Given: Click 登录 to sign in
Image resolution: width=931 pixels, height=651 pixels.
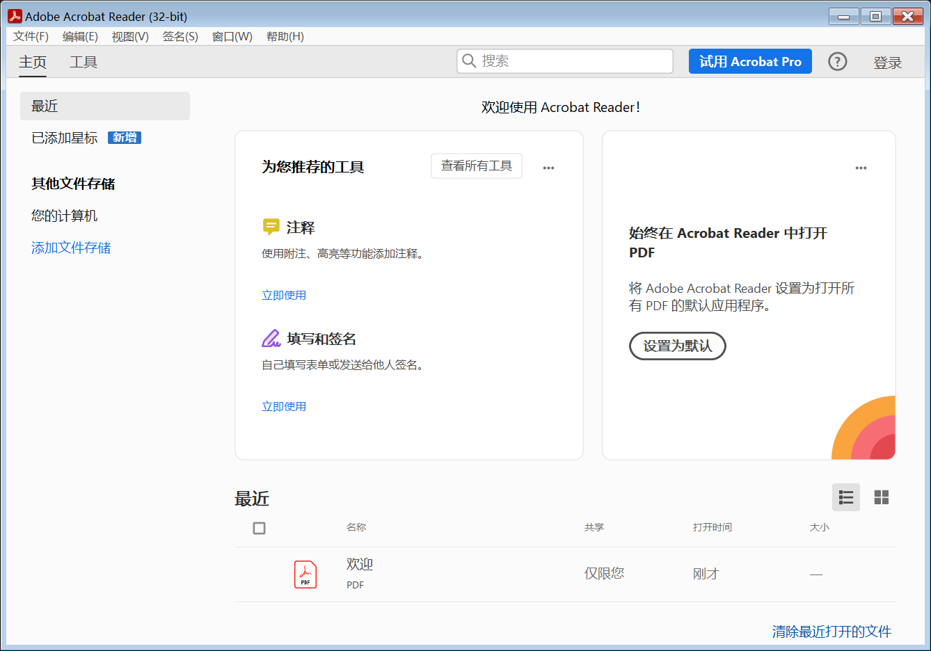Looking at the screenshot, I should pyautogui.click(x=888, y=63).
